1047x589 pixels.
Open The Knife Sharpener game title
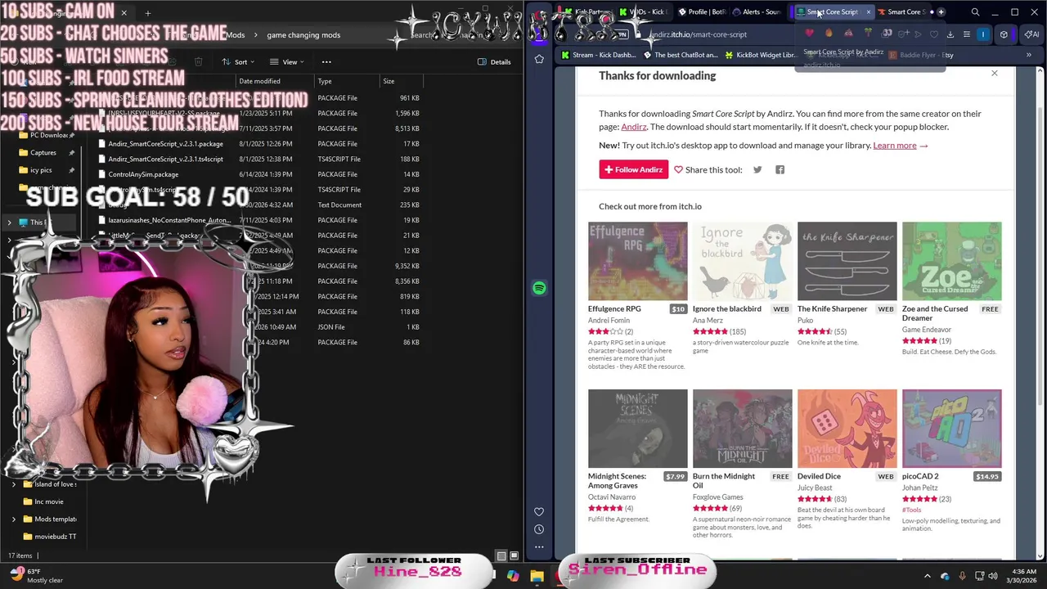tap(832, 309)
